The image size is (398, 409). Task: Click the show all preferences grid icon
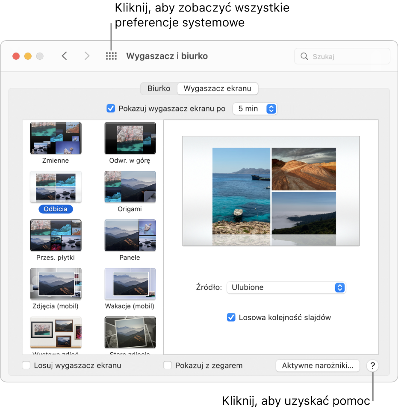click(111, 56)
